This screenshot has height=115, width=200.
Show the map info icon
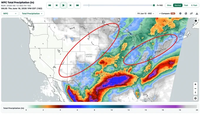tap(196, 21)
